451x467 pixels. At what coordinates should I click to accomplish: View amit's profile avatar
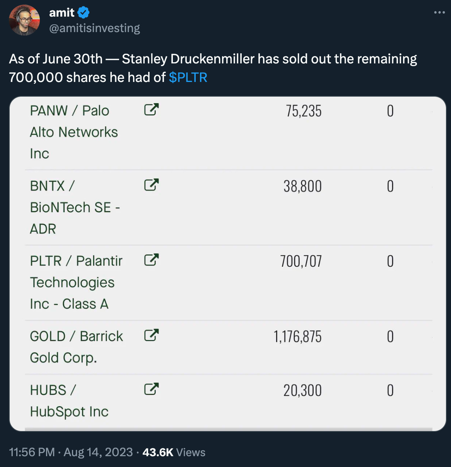(24, 20)
